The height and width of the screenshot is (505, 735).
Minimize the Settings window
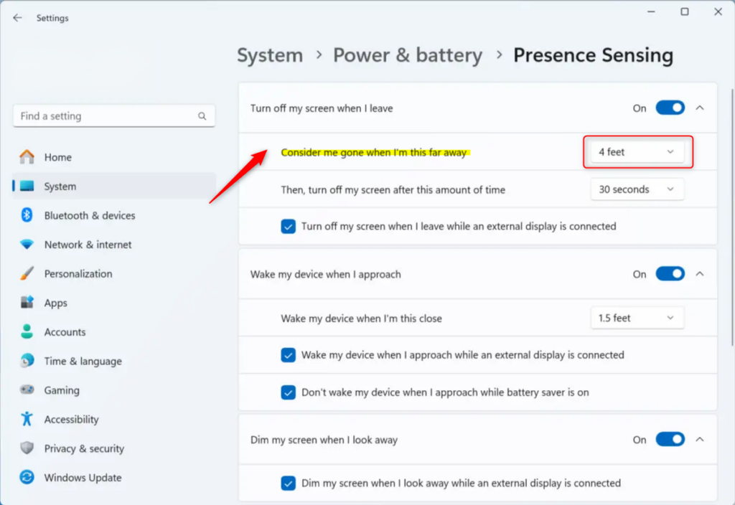point(651,11)
